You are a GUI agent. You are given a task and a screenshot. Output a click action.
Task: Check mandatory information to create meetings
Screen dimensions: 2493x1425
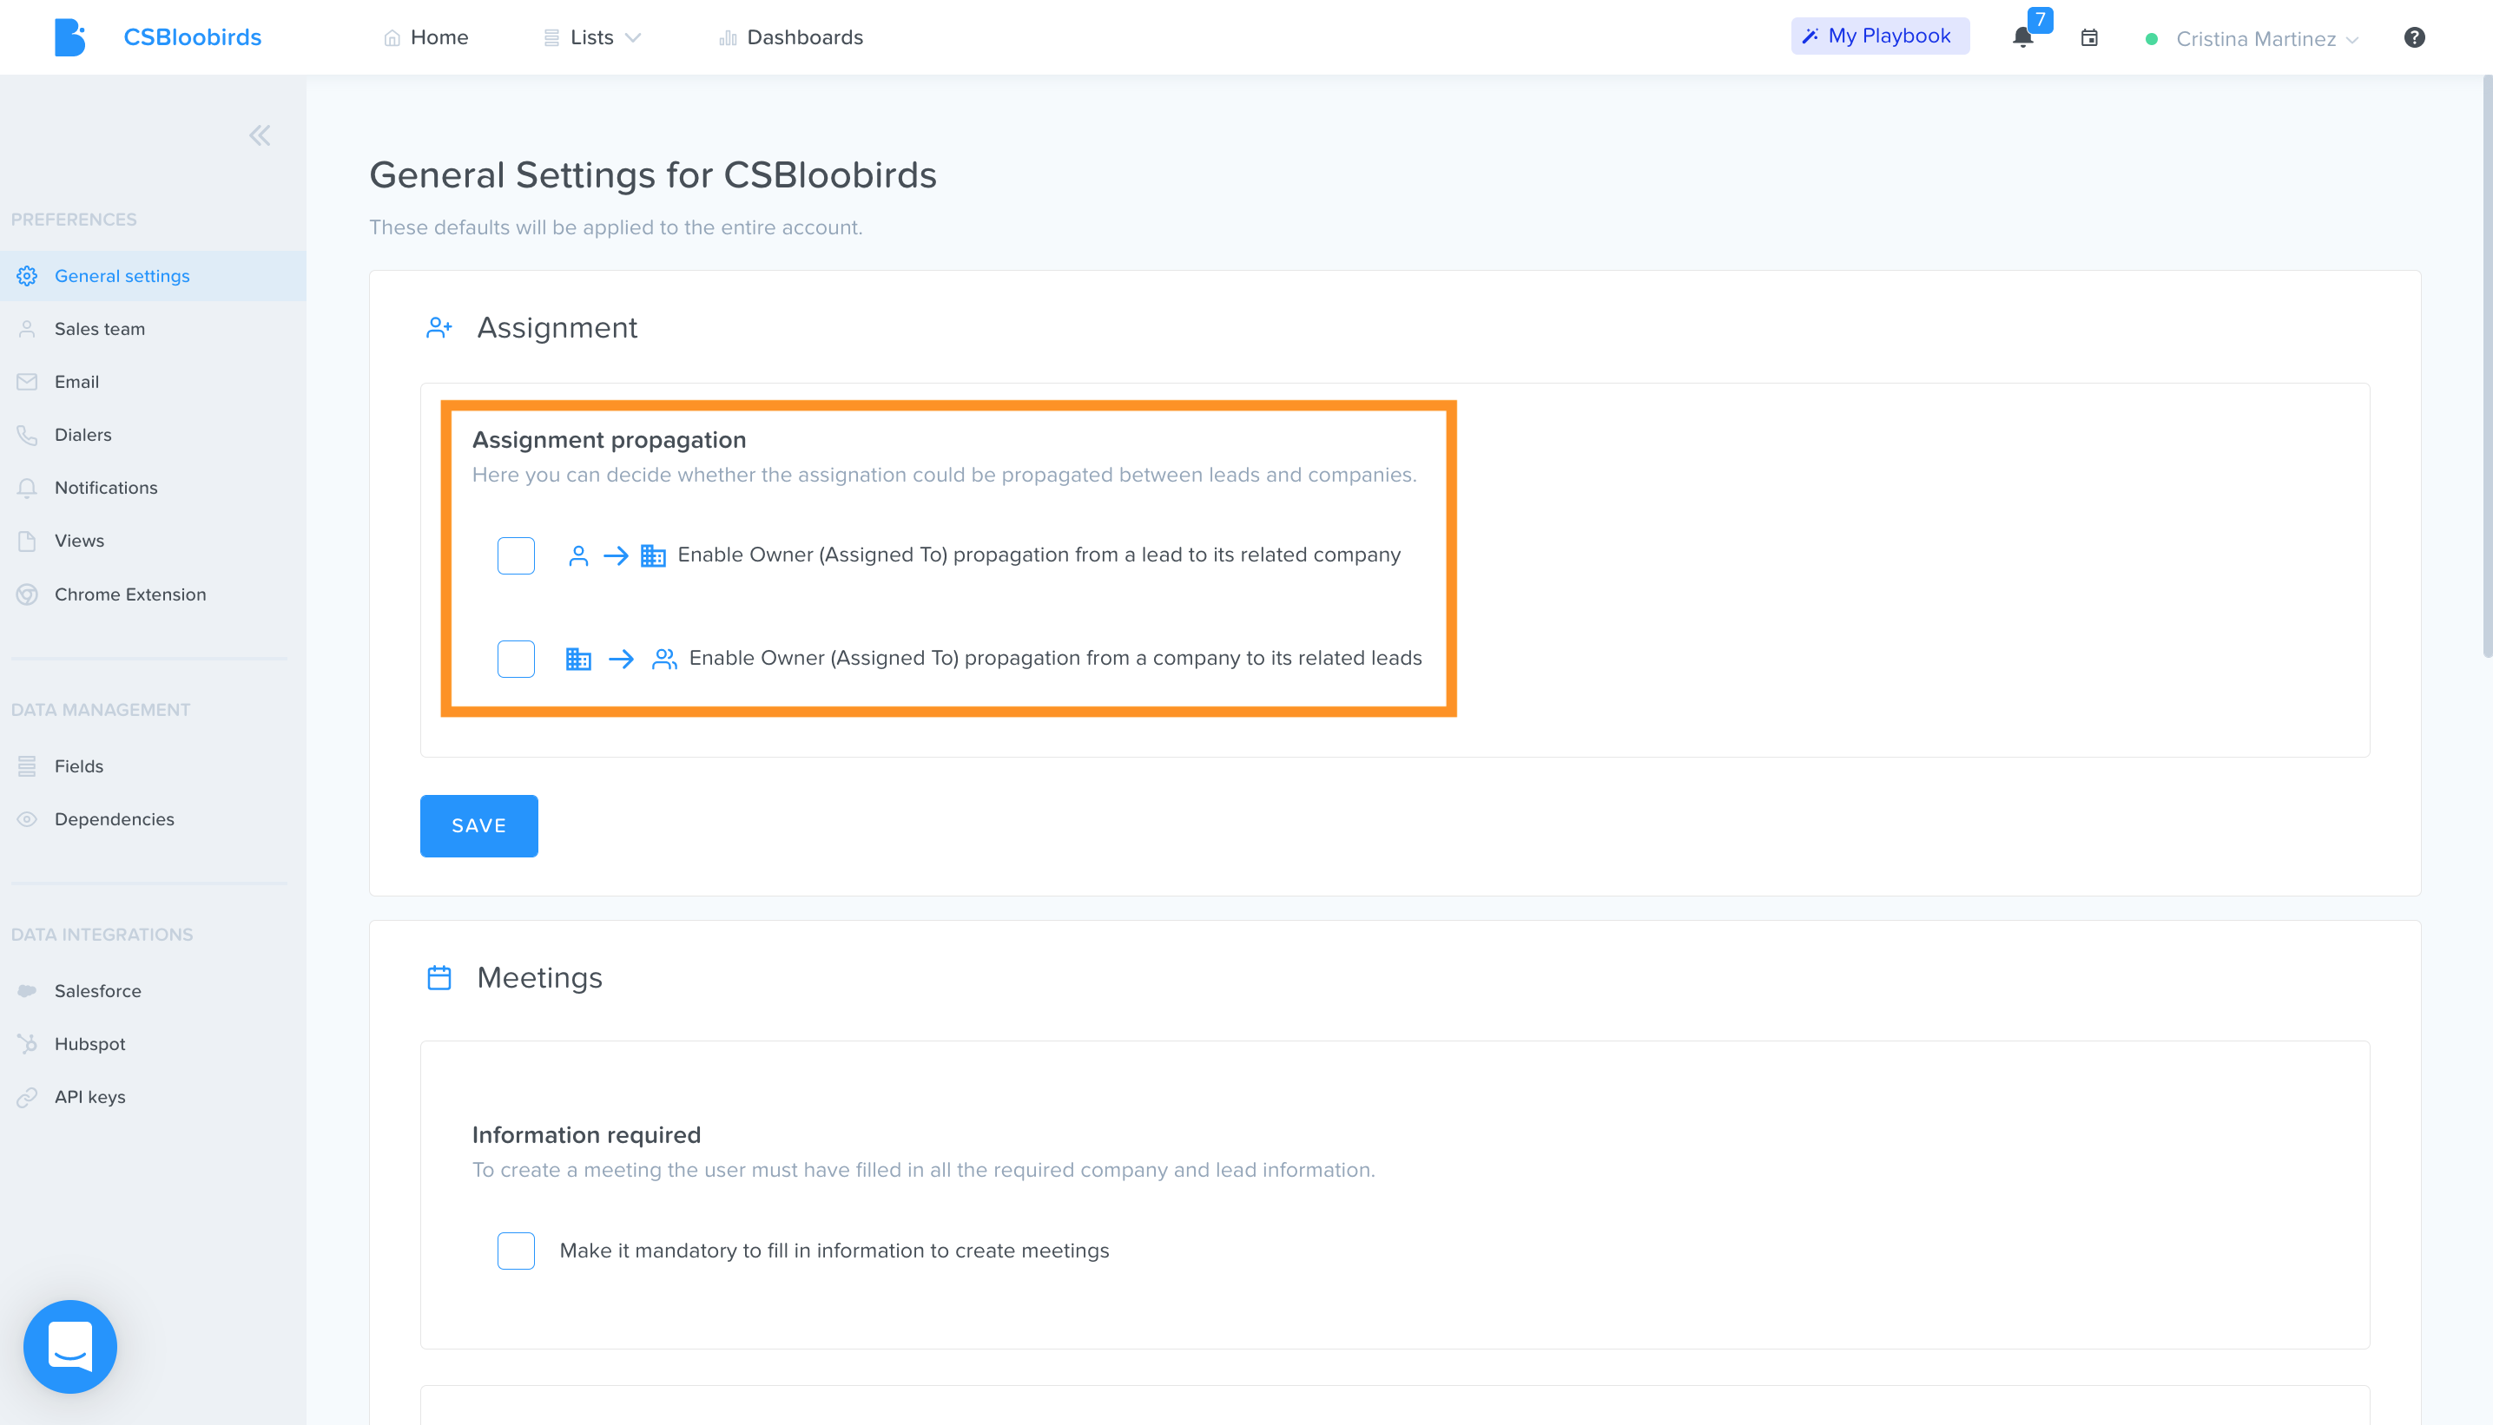pos(516,1251)
